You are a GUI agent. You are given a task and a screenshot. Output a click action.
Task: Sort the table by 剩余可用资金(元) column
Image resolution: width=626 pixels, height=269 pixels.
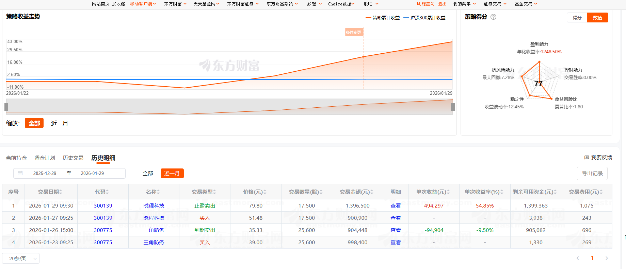(555, 192)
